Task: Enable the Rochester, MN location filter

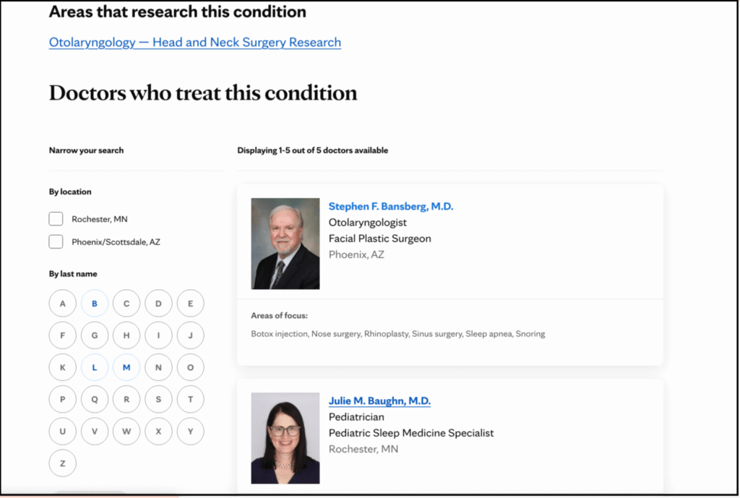Action: 56,218
